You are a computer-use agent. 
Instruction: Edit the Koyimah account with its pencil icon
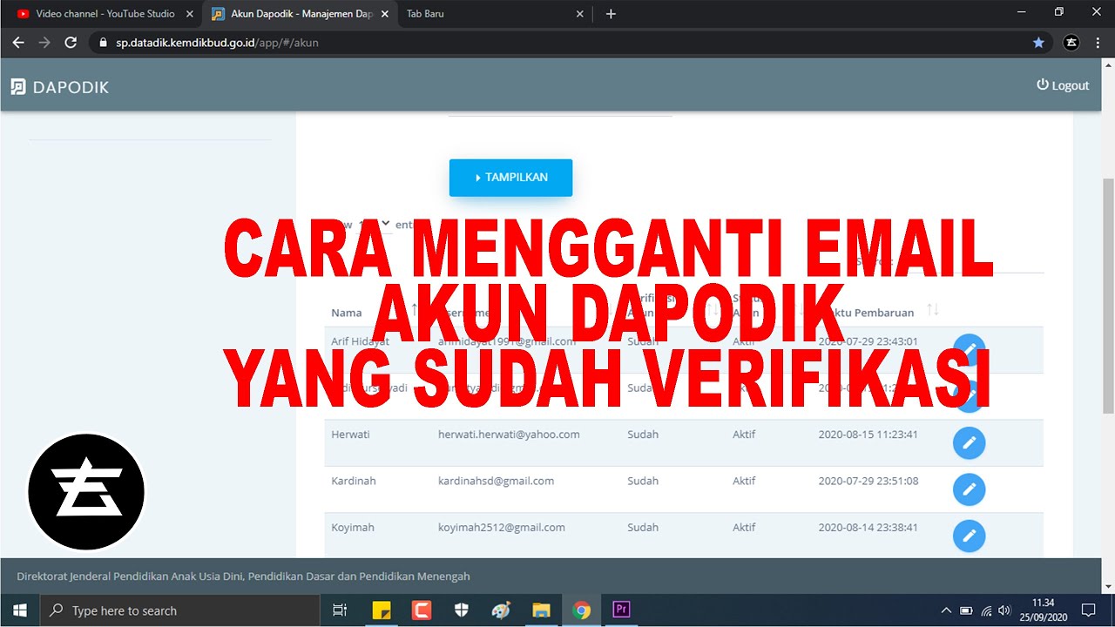click(970, 536)
